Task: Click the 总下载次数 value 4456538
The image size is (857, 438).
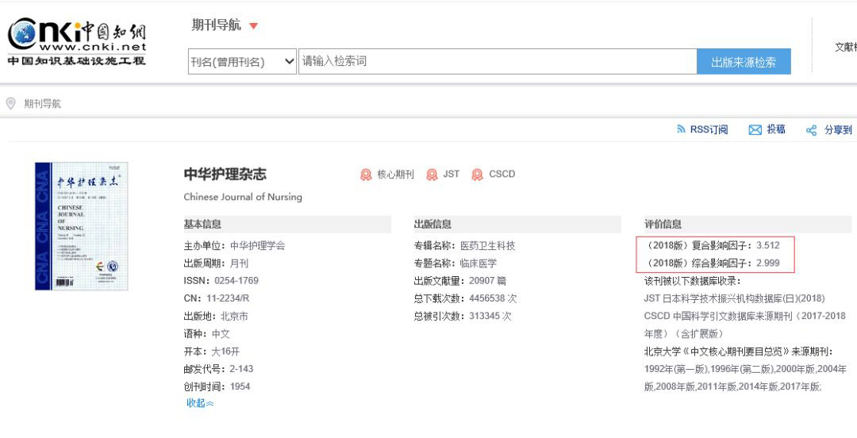Action: coord(487,298)
